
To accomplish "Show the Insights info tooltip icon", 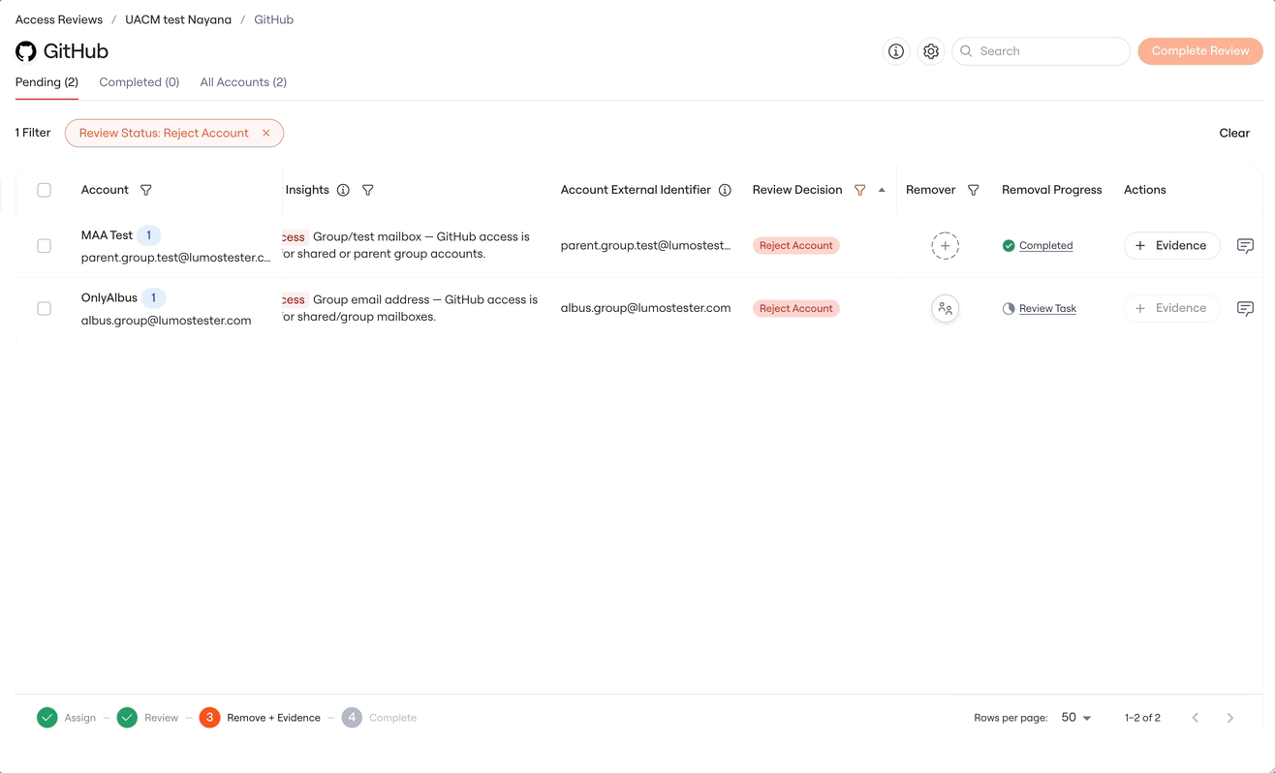I will click(x=343, y=190).
